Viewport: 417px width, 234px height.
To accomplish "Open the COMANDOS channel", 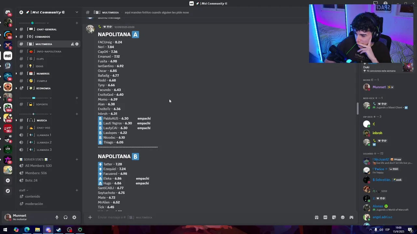I will point(49,37).
